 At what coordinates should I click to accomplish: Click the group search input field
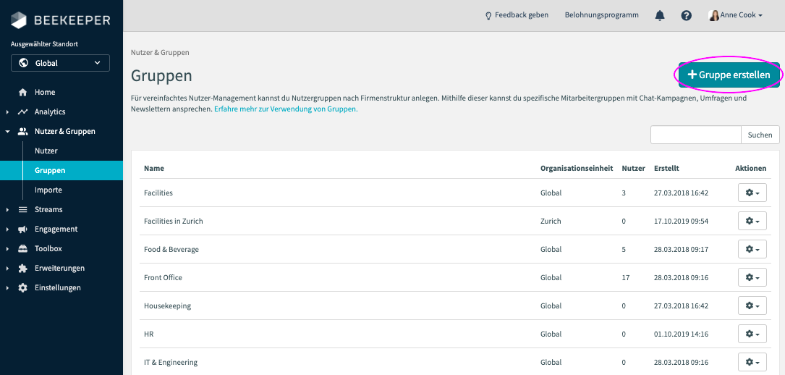click(695, 135)
